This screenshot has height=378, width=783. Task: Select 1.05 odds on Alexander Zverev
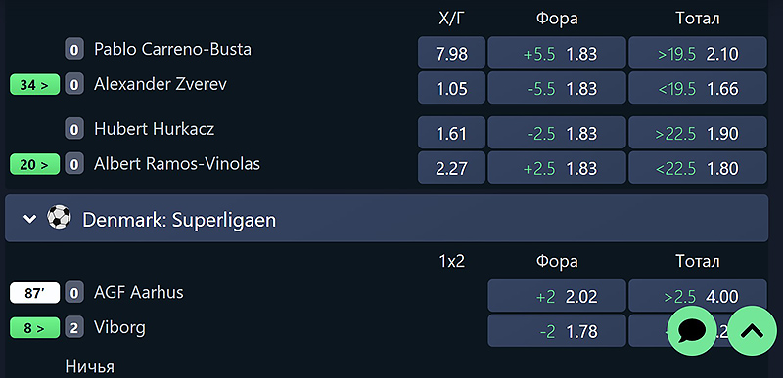coord(451,88)
